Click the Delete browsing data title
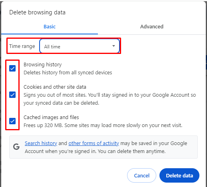Screen dimensions: 207x187 (x=37, y=12)
